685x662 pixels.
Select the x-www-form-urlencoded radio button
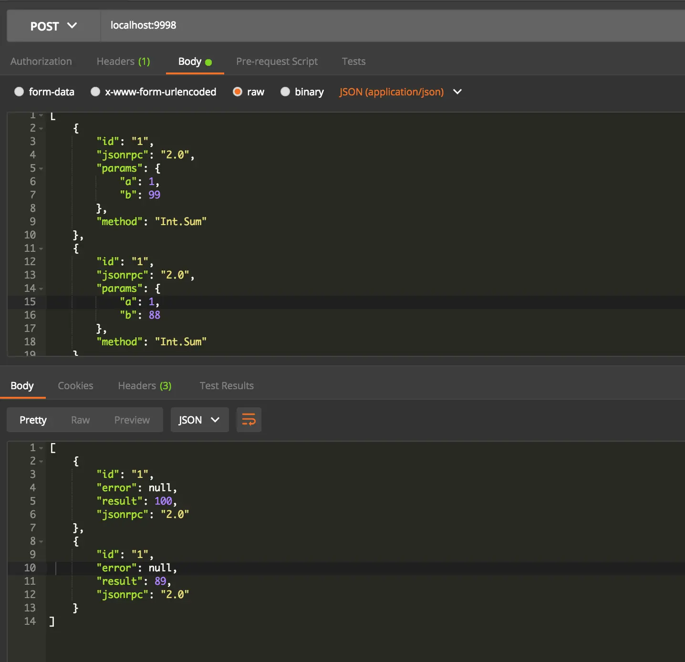[95, 92]
